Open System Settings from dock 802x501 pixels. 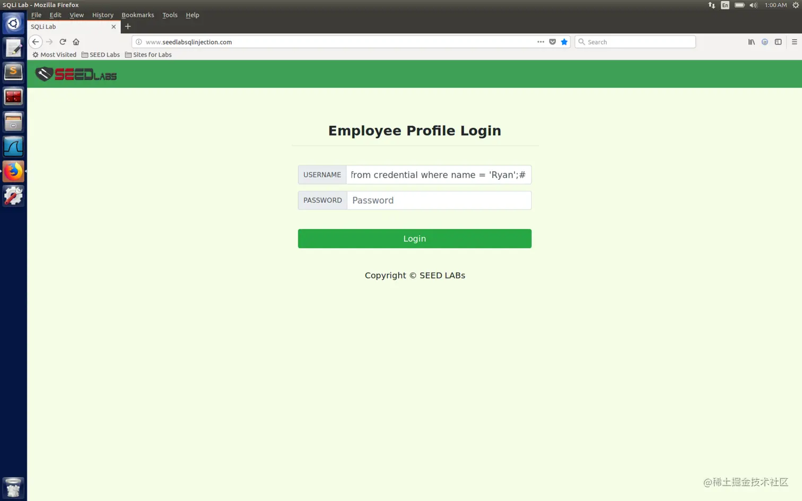[x=13, y=196]
